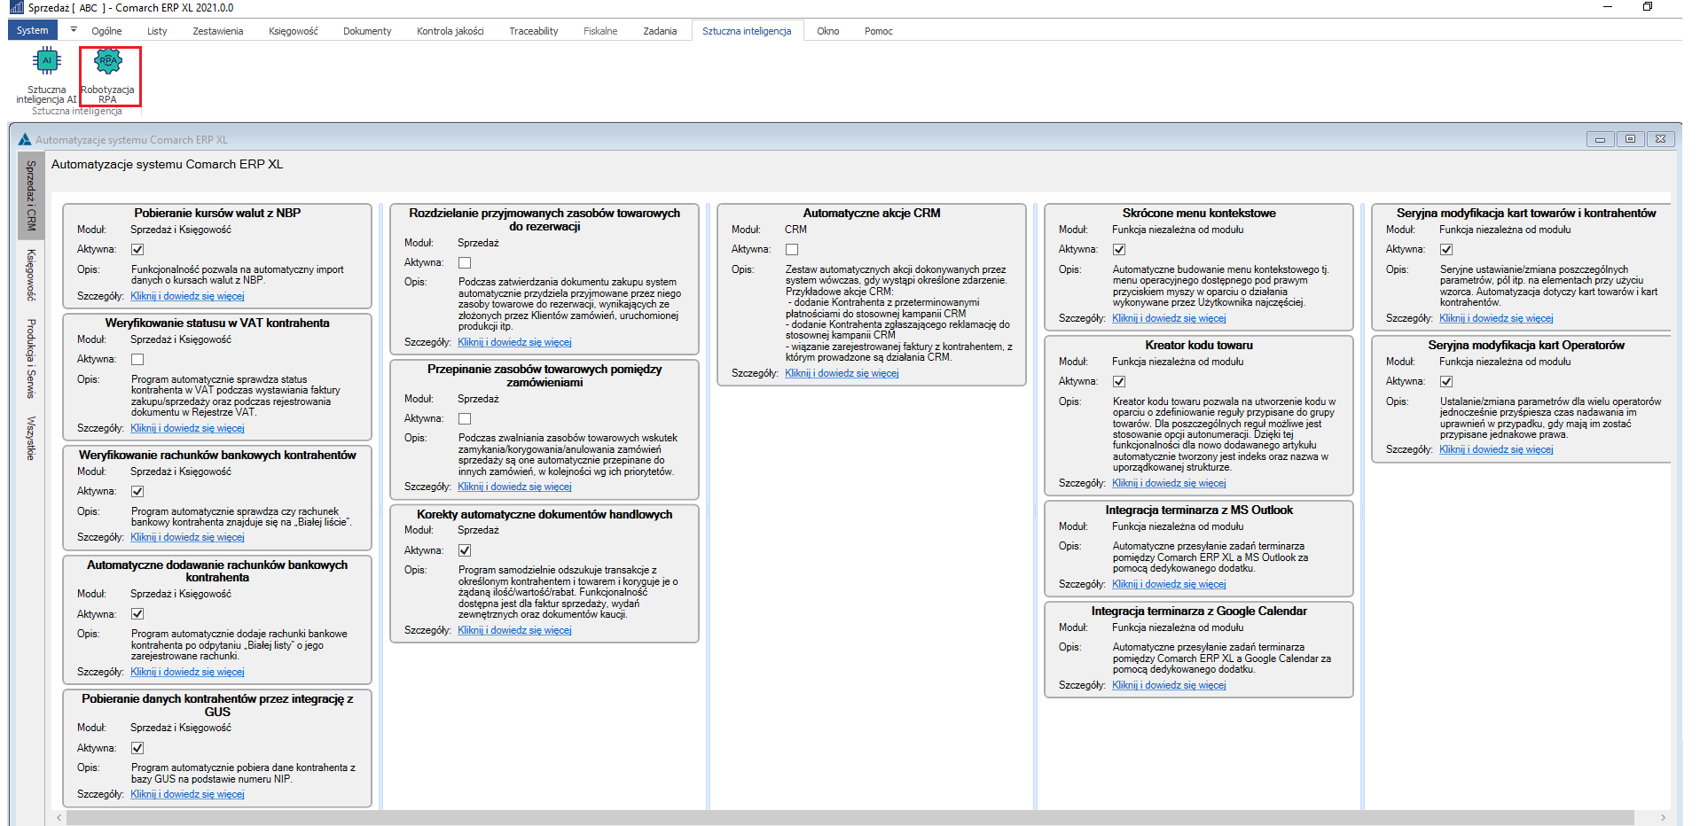Open details link for Rozdzielanie przyjmowanych zasobów
Viewport: 1700px width, 826px height.
pyautogui.click(x=514, y=343)
